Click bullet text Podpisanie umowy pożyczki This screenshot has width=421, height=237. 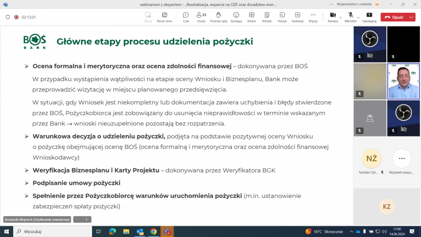77,183
